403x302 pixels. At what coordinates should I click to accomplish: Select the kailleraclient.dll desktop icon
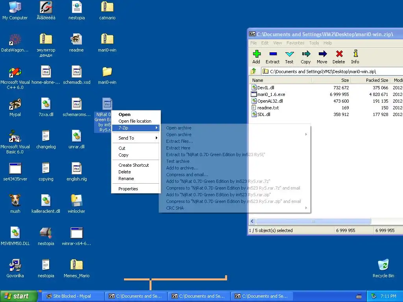[46, 204]
